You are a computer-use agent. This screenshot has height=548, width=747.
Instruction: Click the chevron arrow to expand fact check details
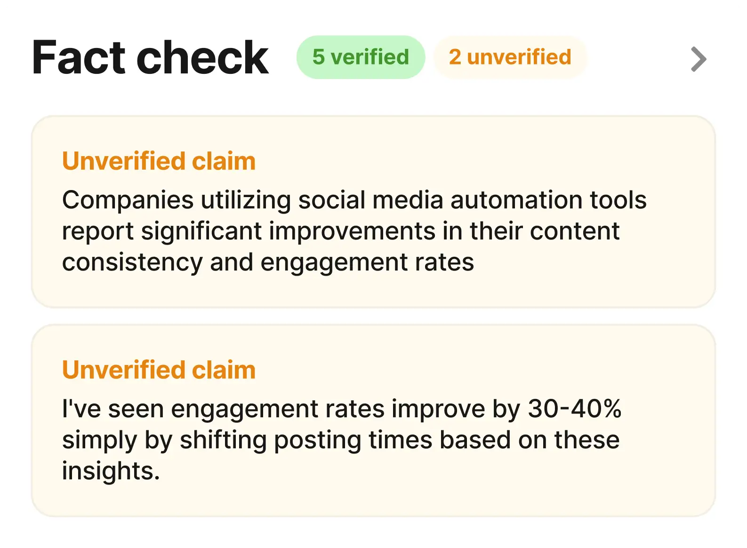(699, 59)
